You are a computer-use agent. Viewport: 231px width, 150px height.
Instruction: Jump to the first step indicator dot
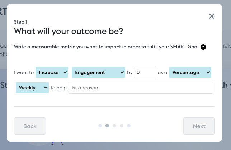(x=100, y=126)
